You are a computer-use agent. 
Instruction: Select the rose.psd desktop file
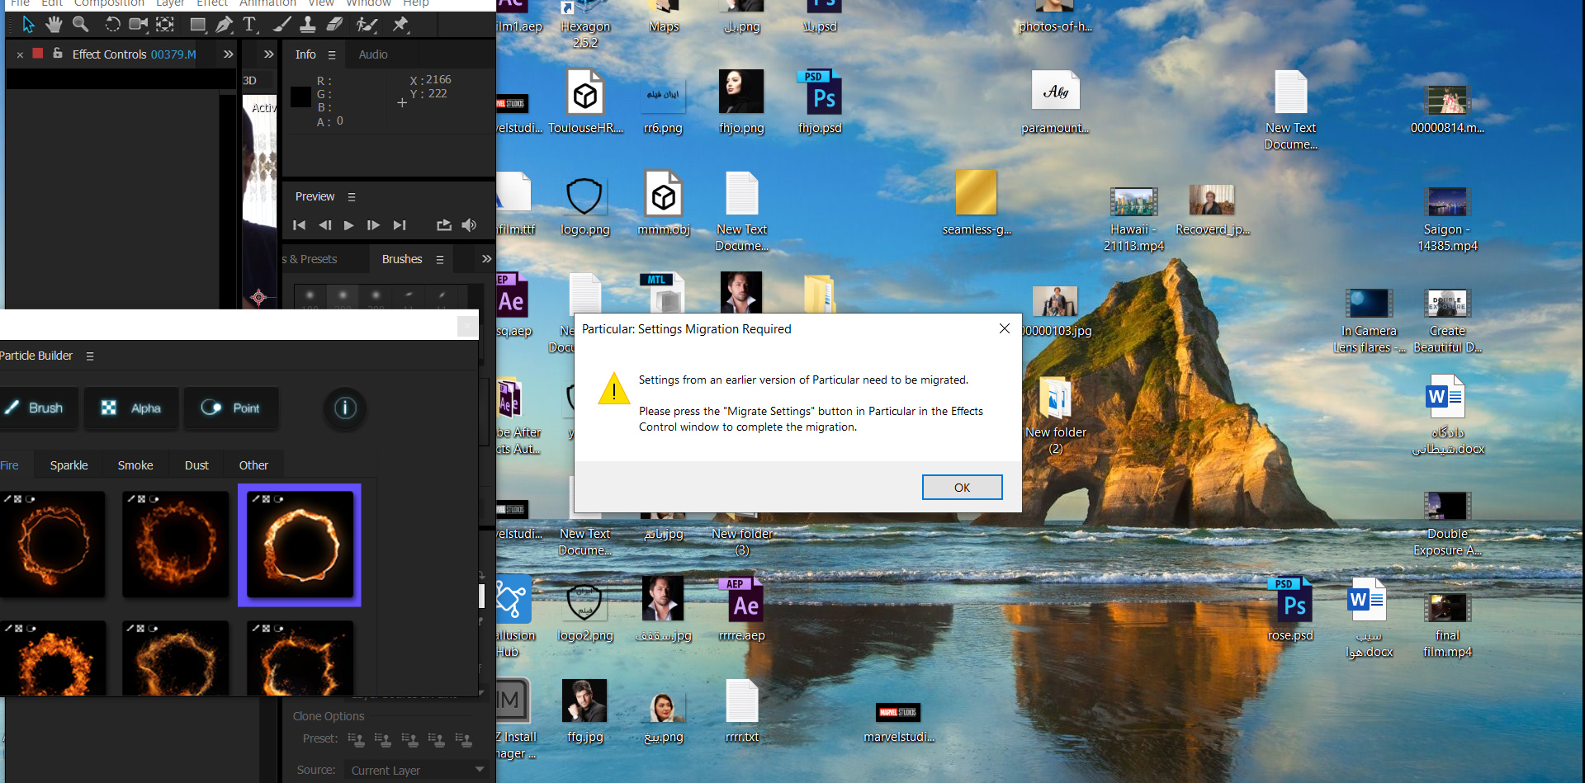(1290, 610)
